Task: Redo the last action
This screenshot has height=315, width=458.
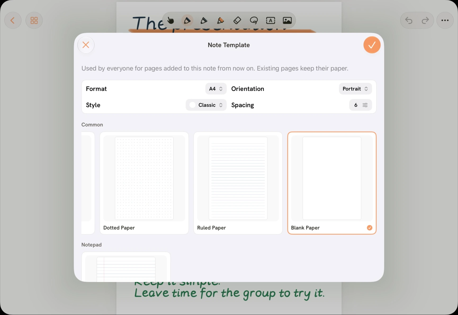Action: point(425,20)
